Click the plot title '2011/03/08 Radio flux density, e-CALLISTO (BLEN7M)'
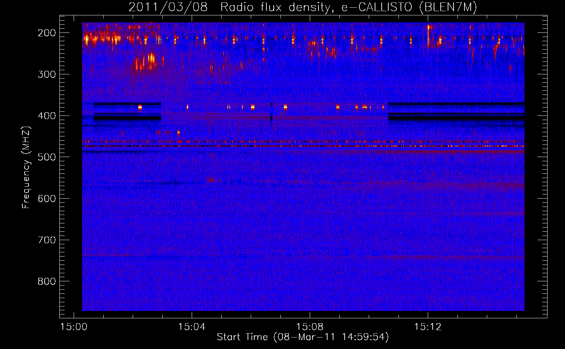The width and height of the screenshot is (565, 349). (x=303, y=7)
